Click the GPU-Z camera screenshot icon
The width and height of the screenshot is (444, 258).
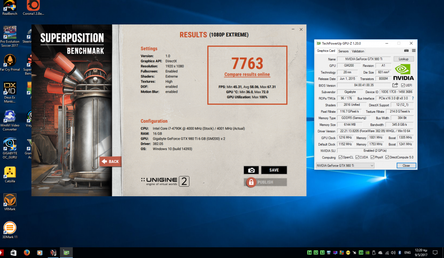[407, 51]
